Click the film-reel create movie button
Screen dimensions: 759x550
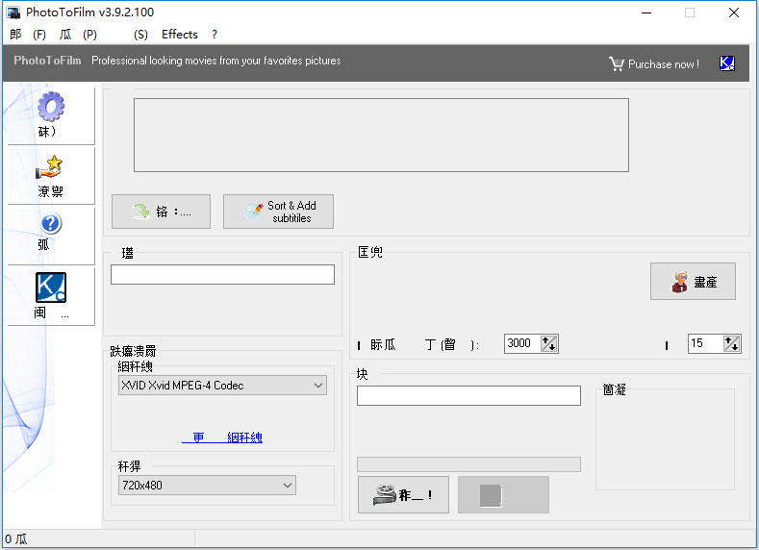[403, 494]
